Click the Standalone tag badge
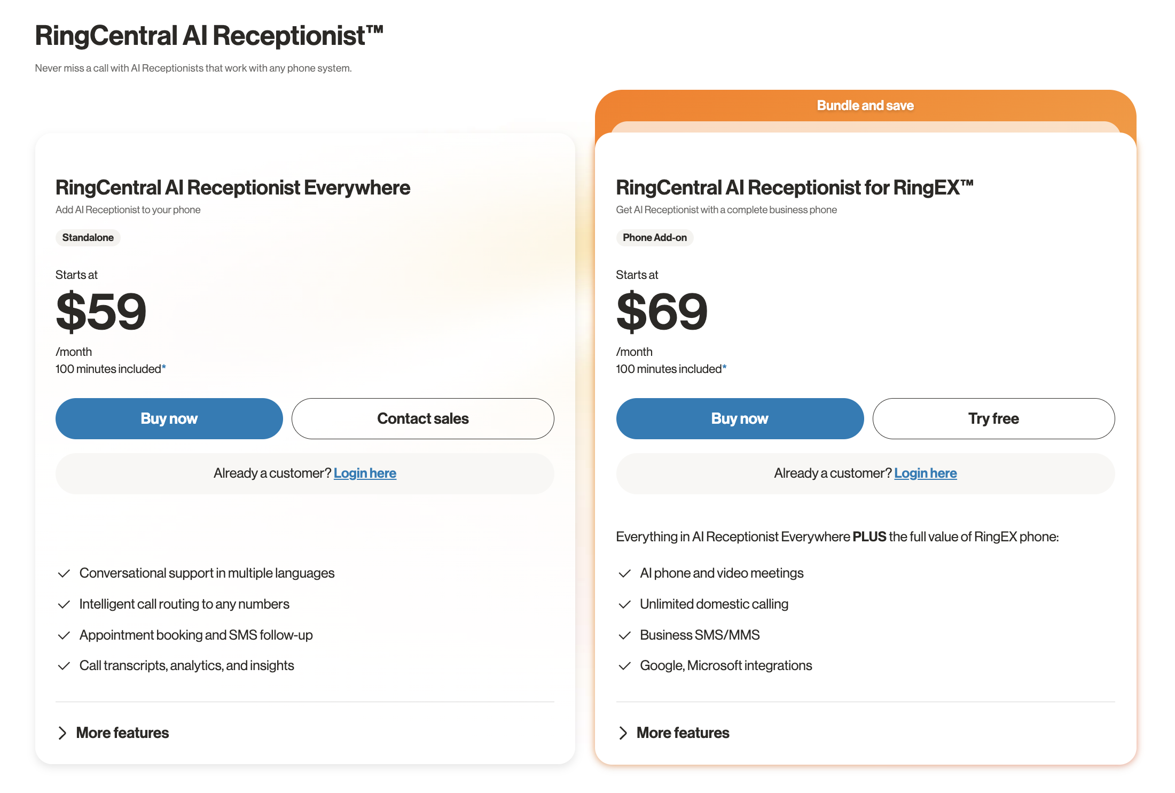Viewport: 1175px width, 793px height. 88,238
